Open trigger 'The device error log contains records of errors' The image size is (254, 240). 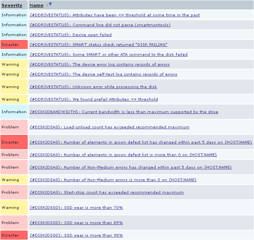(x=99, y=65)
